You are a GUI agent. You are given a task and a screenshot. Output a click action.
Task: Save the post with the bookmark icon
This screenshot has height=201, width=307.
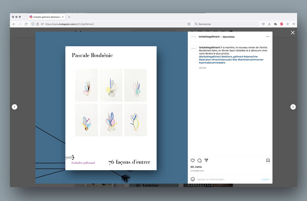tap(268, 161)
